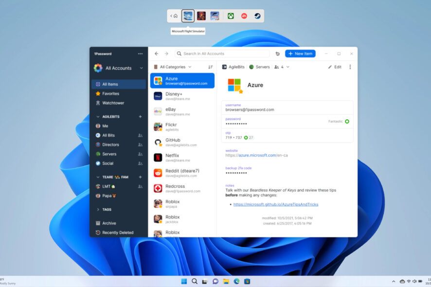This screenshot has width=431, height=287.
Task: Click the Search in All Accounts field
Action: tap(222, 54)
